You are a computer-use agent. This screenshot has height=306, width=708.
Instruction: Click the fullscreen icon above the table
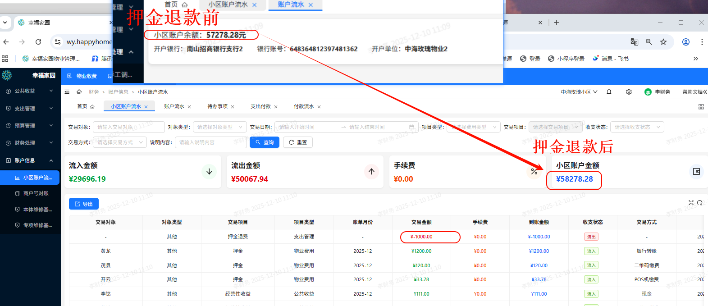pyautogui.click(x=691, y=203)
